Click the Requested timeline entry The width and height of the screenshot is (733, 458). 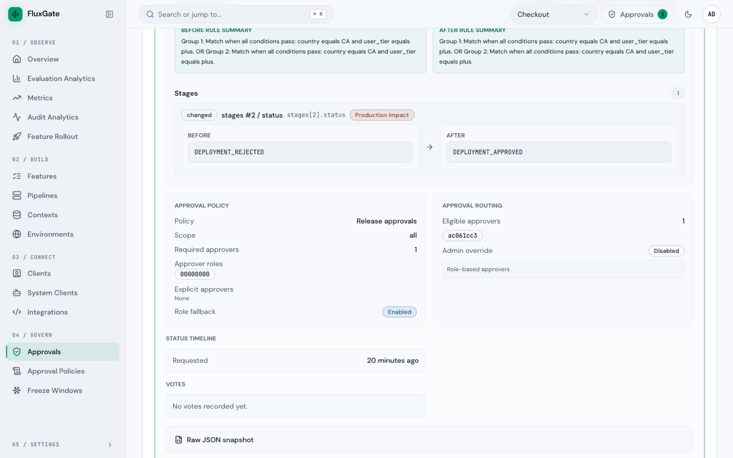[x=295, y=360]
